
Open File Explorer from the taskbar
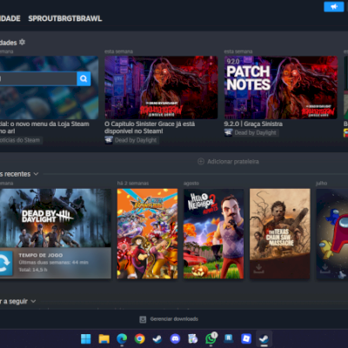pyautogui.click(x=104, y=338)
